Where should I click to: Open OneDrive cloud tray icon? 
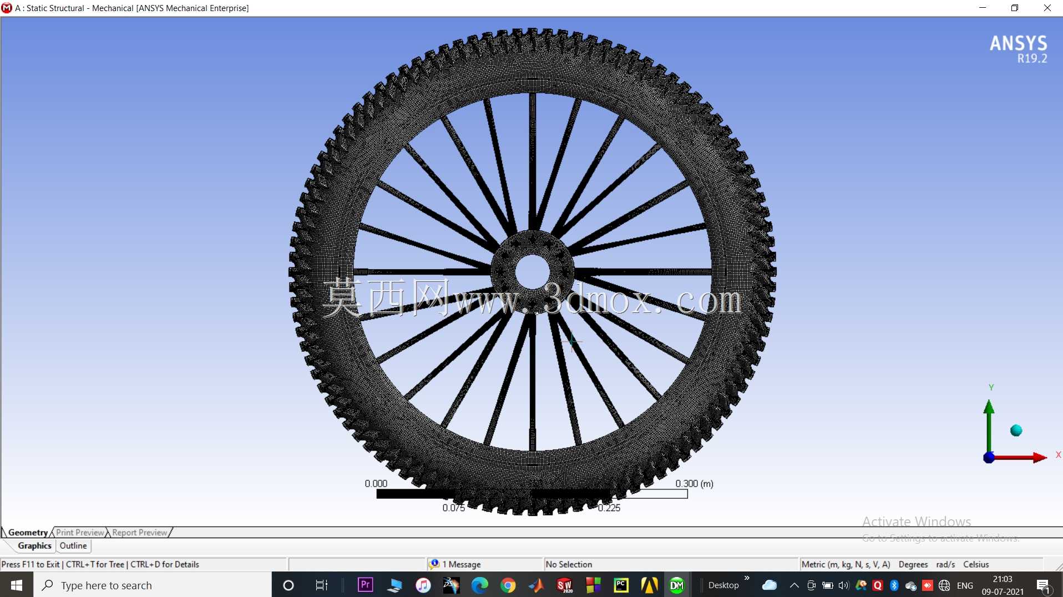click(770, 585)
